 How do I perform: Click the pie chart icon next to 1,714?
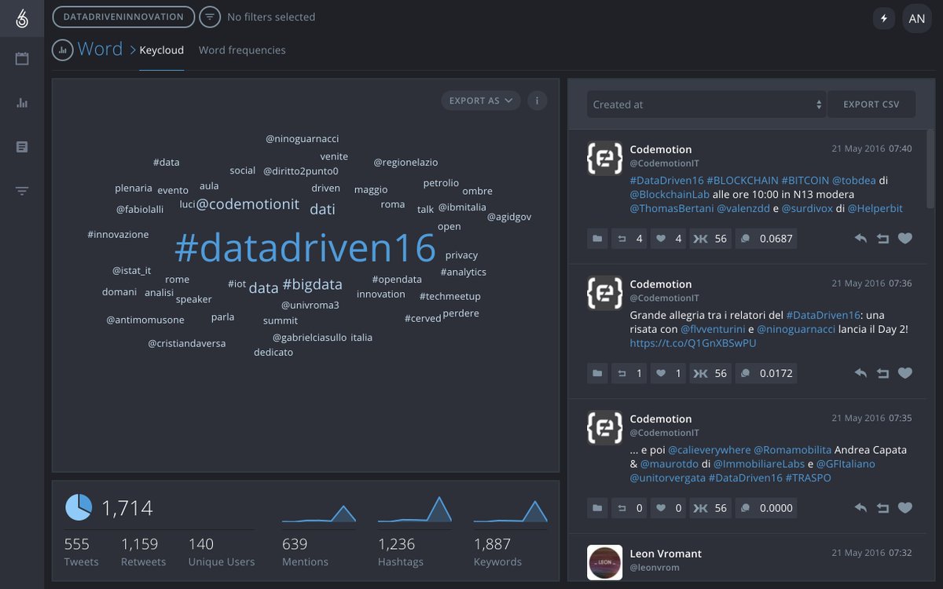[x=79, y=507]
